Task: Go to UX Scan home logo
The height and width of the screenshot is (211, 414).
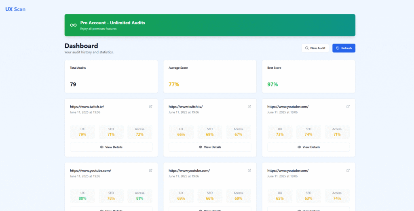Action: 15,9
